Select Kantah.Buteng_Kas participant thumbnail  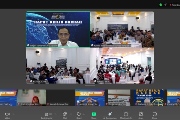pos(61,98)
